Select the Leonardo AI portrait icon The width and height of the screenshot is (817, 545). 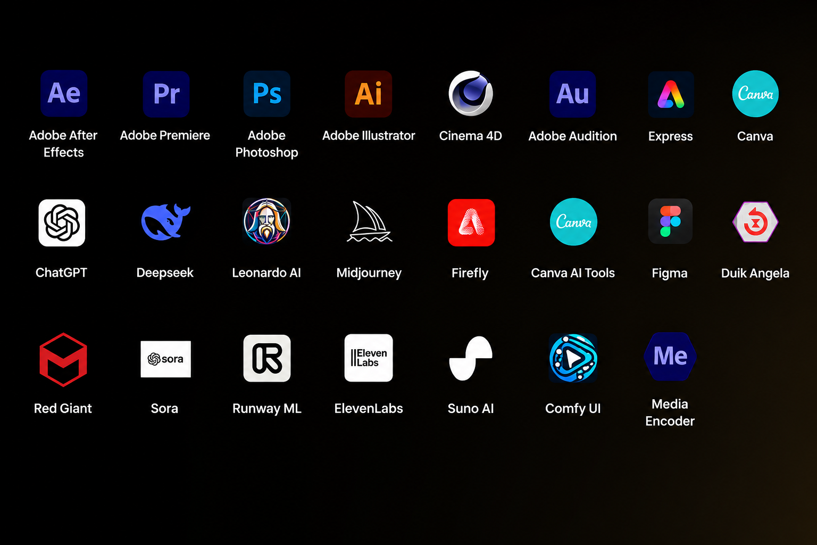coord(266,221)
